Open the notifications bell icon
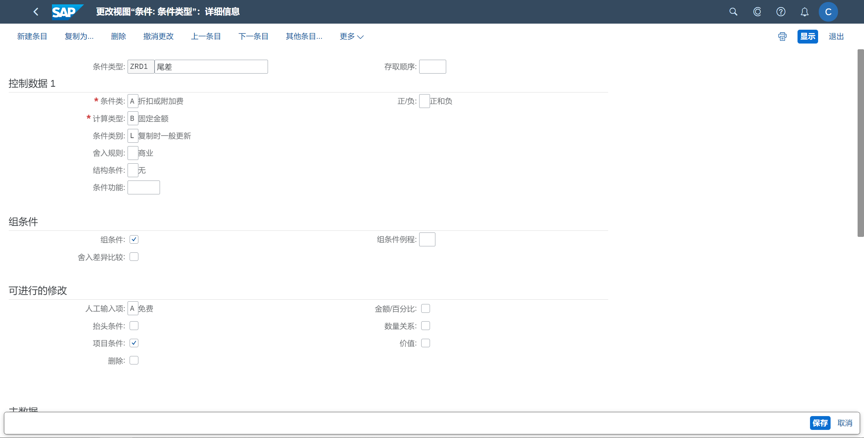The image size is (864, 438). click(x=805, y=12)
